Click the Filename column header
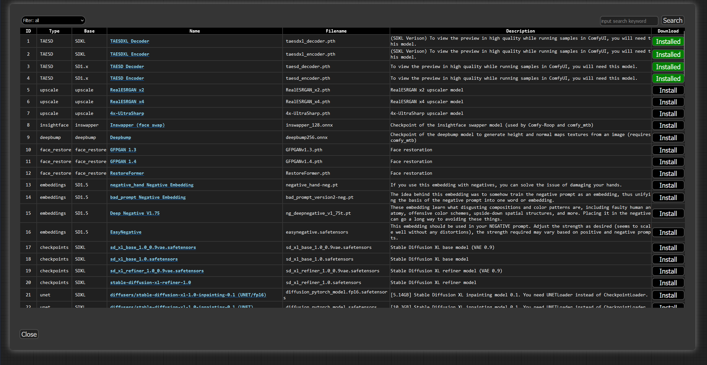The height and width of the screenshot is (365, 707). pos(336,31)
